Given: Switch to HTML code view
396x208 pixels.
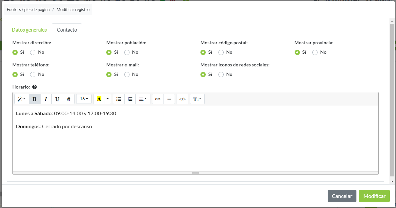Looking at the screenshot, I should (182, 99).
